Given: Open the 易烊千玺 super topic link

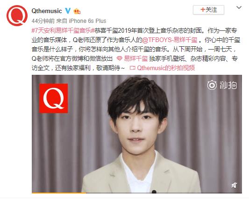Looking at the screenshot, I should coord(136,58).
